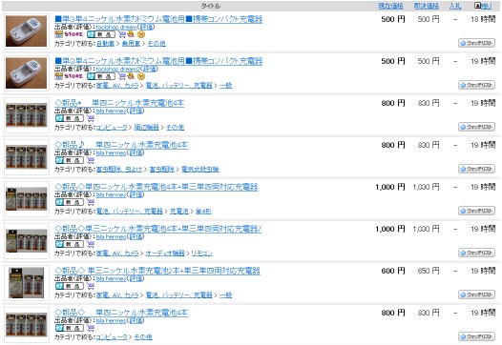Sort by the 現在価格 column header
The image size is (502, 345).
390,6
